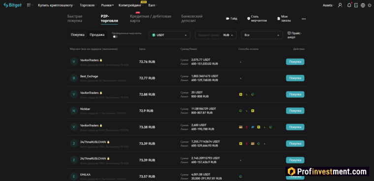Open the three-dots more options menu
The height and width of the screenshot is (181, 374).
click(x=304, y=19)
